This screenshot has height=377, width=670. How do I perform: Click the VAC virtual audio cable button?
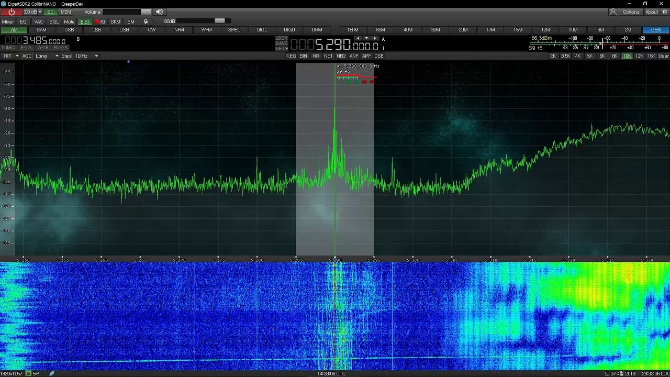tap(38, 21)
